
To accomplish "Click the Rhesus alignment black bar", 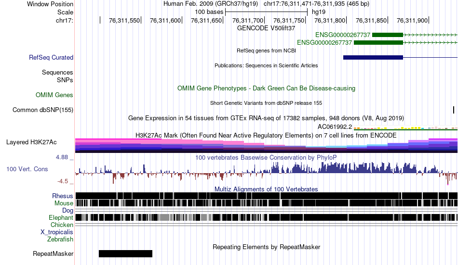I will 267,196.
